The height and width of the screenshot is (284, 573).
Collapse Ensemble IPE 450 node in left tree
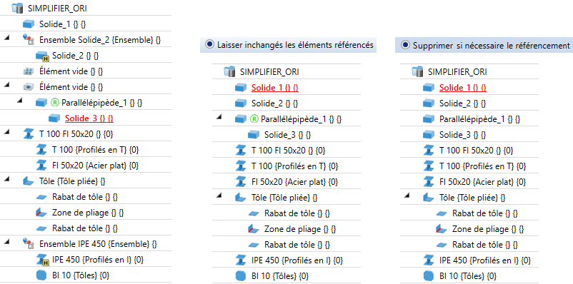tap(6, 242)
